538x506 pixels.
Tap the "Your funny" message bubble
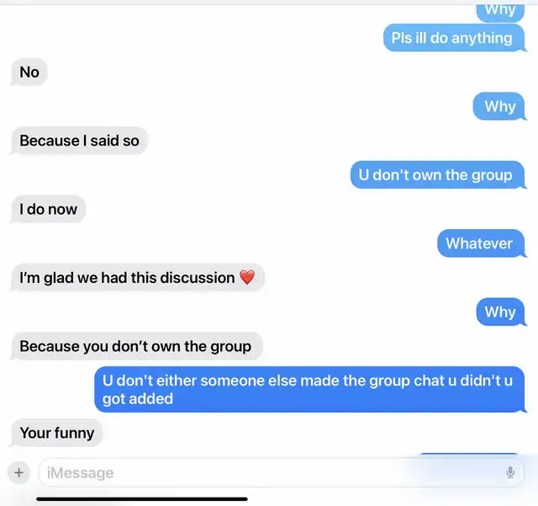click(56, 433)
